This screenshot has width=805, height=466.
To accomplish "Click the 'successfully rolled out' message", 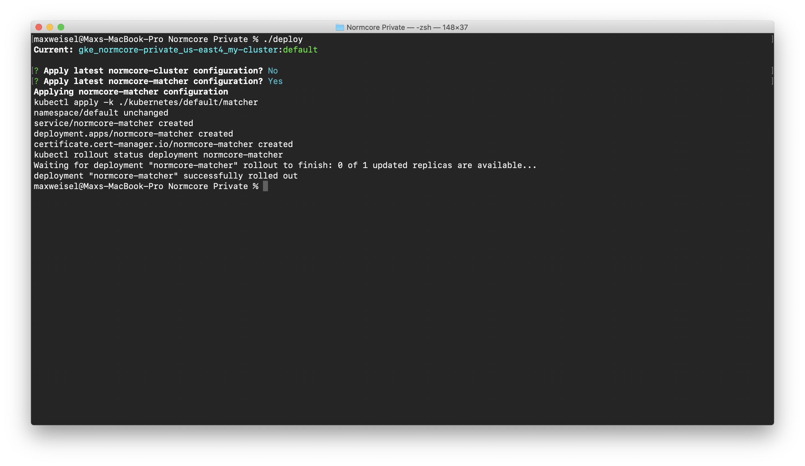I will pos(240,176).
